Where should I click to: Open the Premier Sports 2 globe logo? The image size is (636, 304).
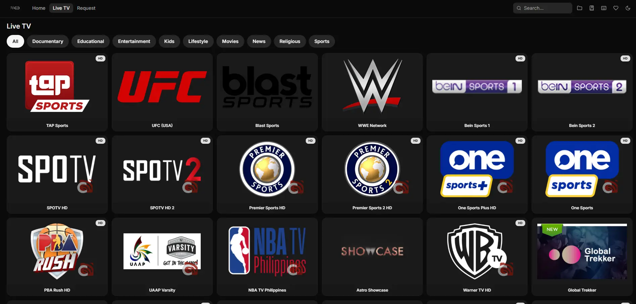[x=372, y=169]
